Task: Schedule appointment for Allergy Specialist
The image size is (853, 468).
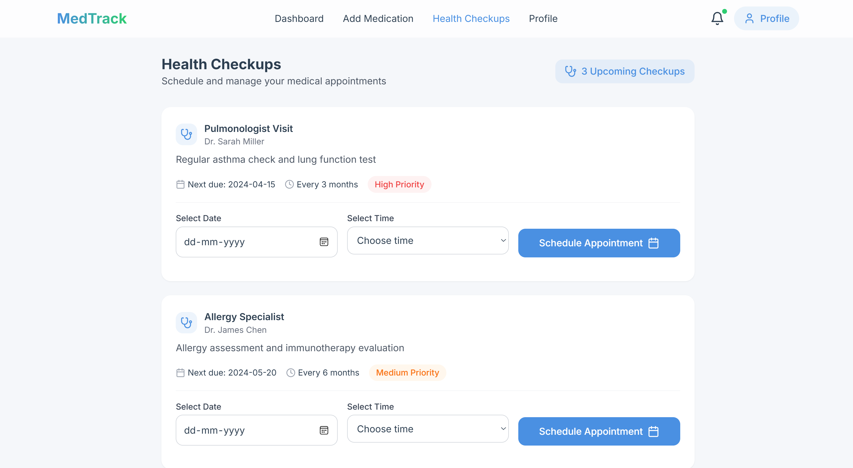Action: pyautogui.click(x=599, y=432)
